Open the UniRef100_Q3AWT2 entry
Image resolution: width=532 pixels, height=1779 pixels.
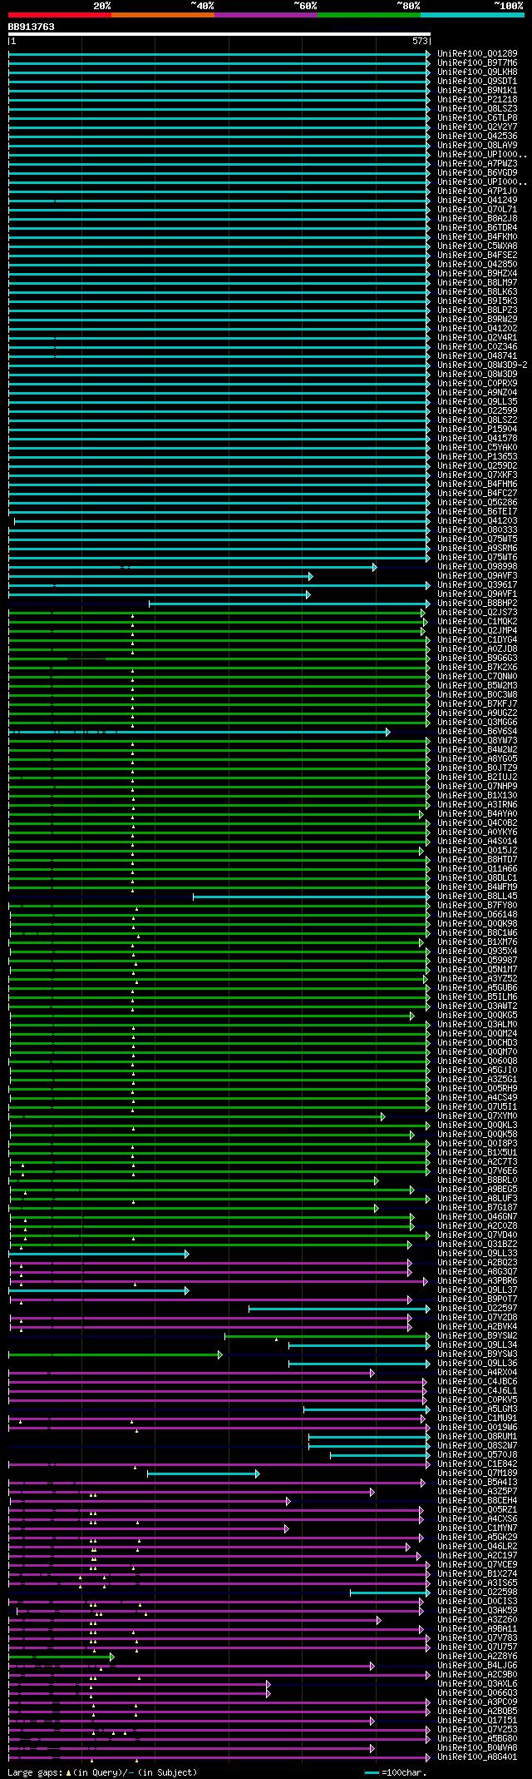point(477,1006)
